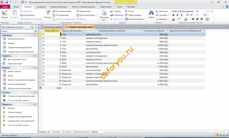Click the record Поиск field at bottom
The height and width of the screenshot is (138, 229).
98,132
